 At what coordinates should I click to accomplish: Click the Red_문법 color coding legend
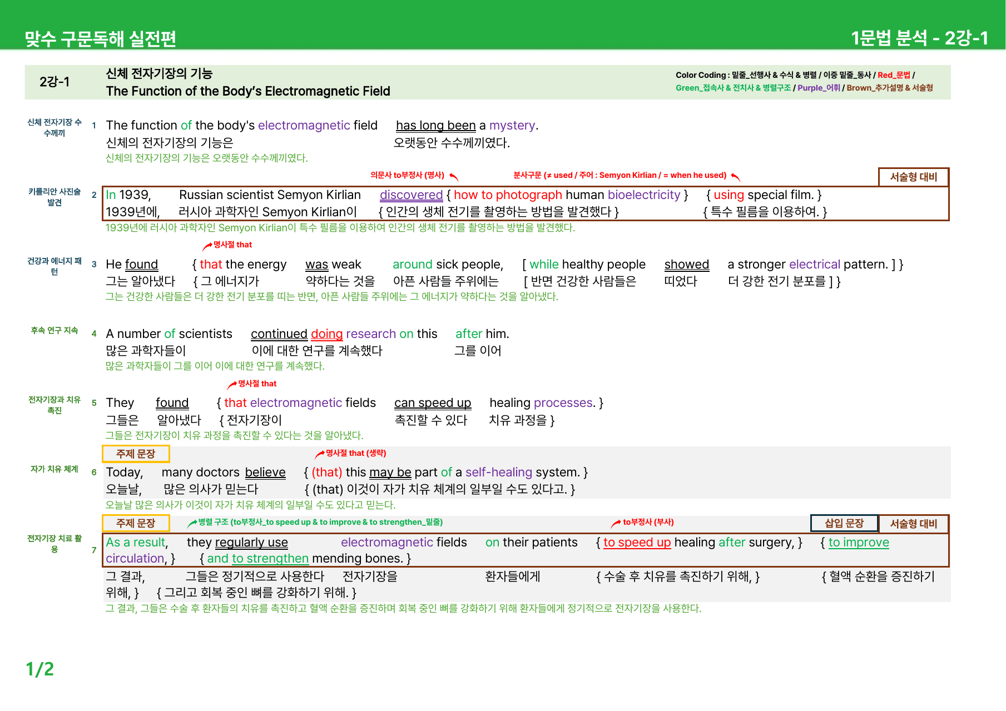(x=894, y=75)
